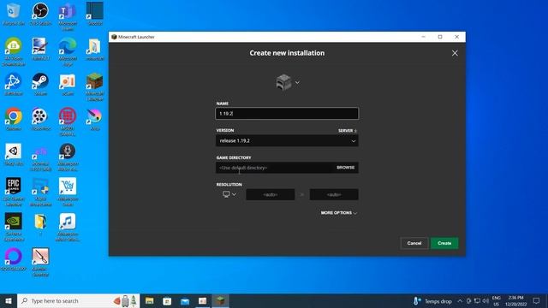The image size is (548, 308).
Task: Open Microsoft Teams desktop shortcut
Action: coord(68,16)
